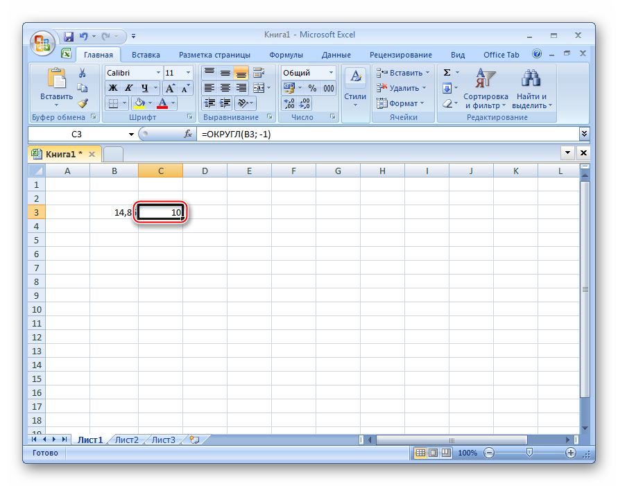Click cell B3 containing 14,8
The width and height of the screenshot is (618, 486).
pyautogui.click(x=114, y=212)
